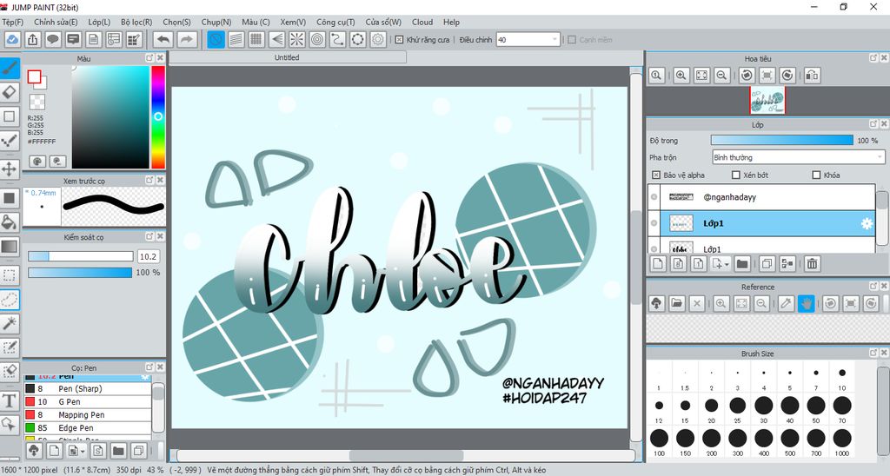Viewport: 890px width, 476px height.
Task: Zoom out using Navigator magnifier minus
Action: point(721,76)
